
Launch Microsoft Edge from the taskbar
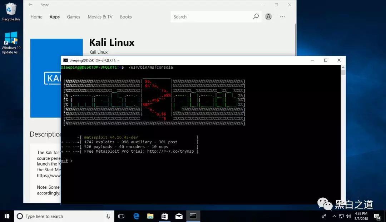(x=136, y=216)
